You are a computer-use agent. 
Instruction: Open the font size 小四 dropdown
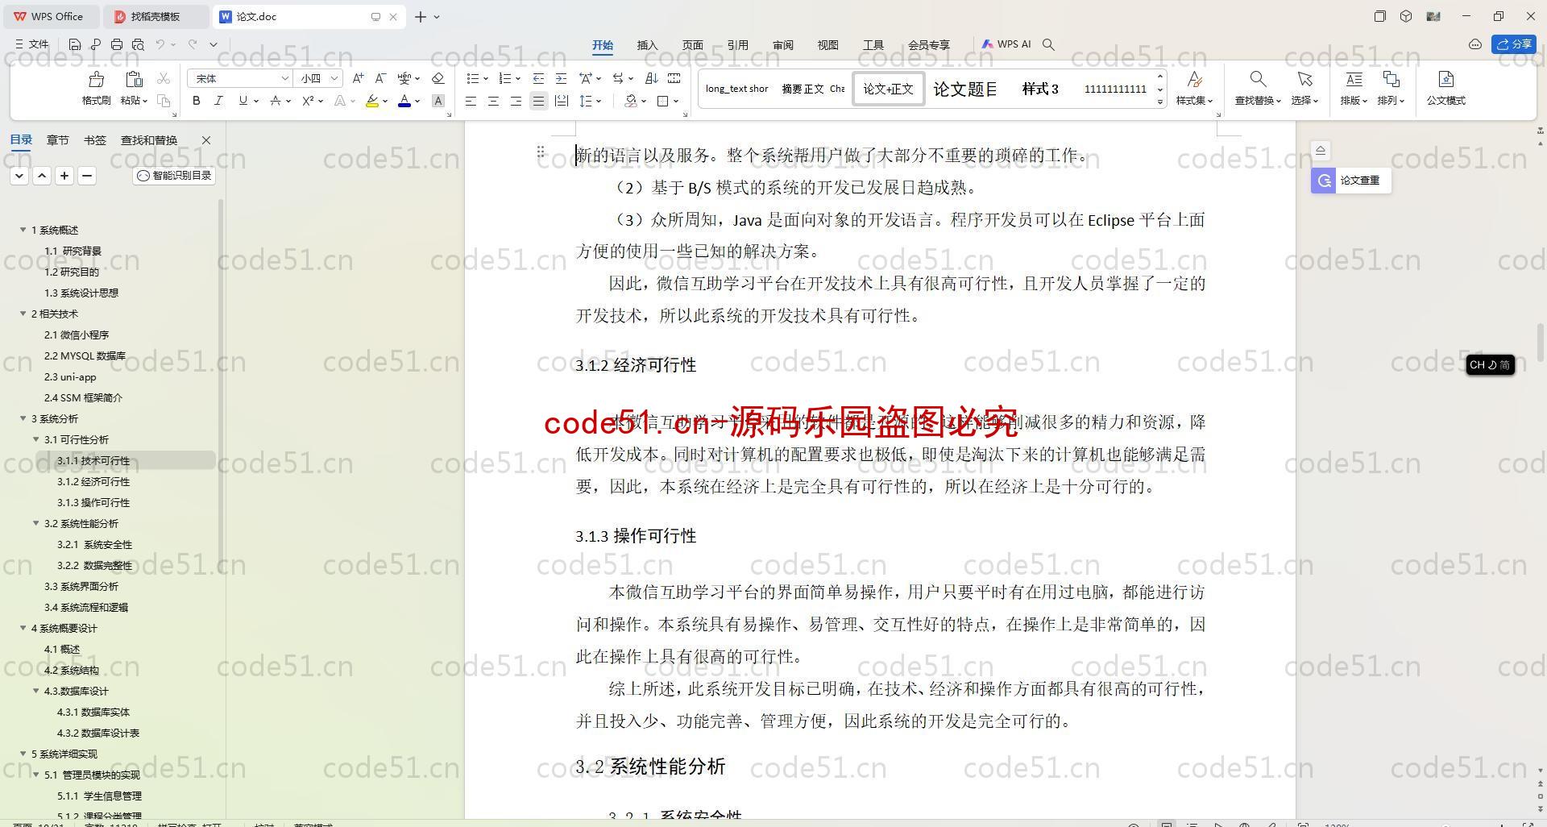click(334, 78)
